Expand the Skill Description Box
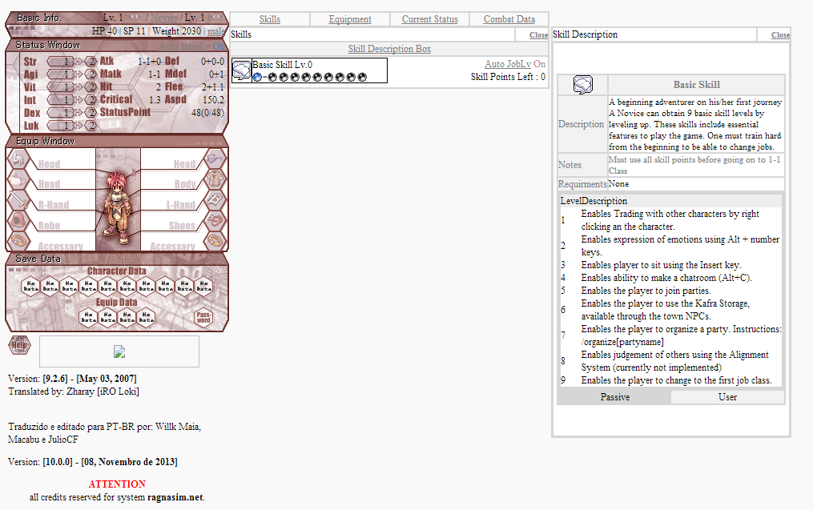Screen dimensions: 813x510 389,49
